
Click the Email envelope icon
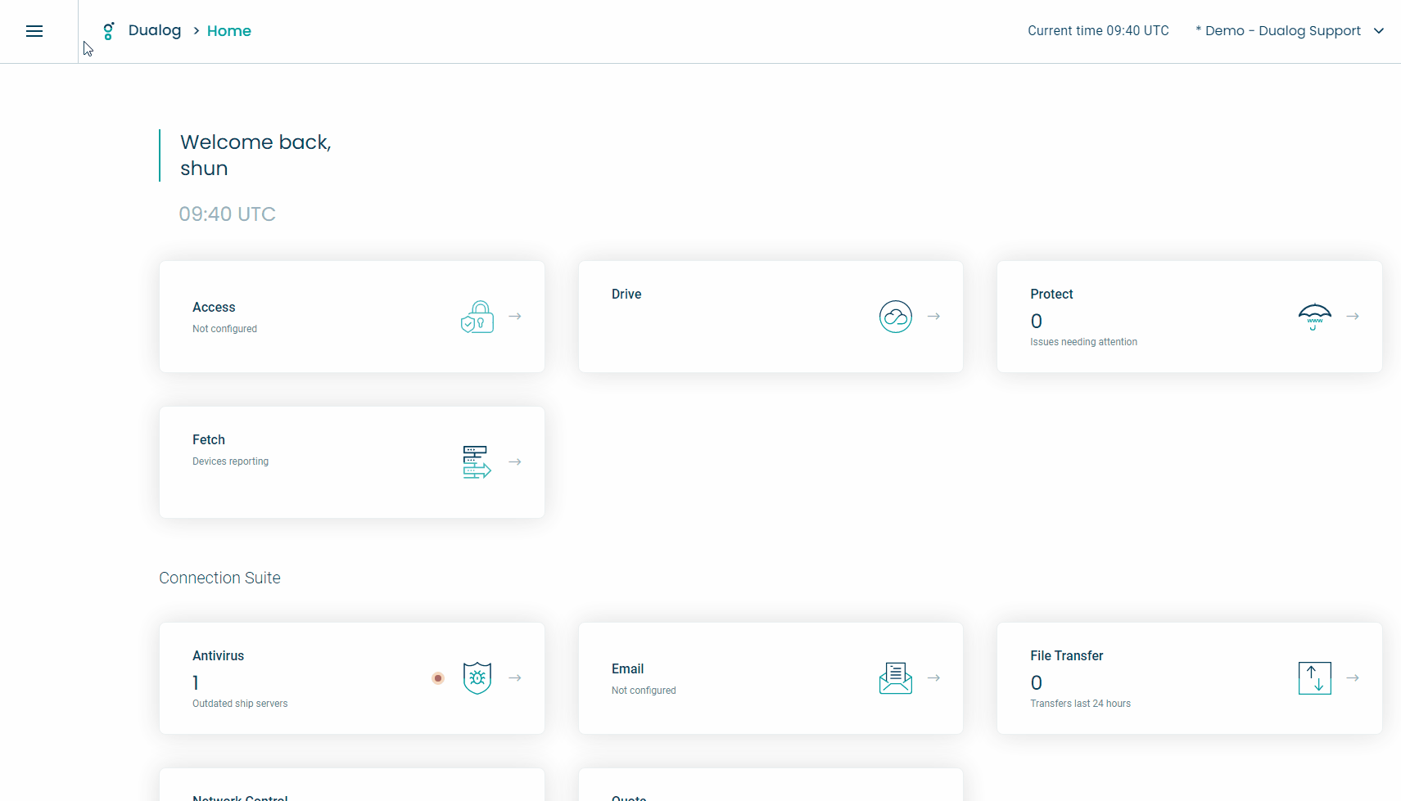(895, 677)
